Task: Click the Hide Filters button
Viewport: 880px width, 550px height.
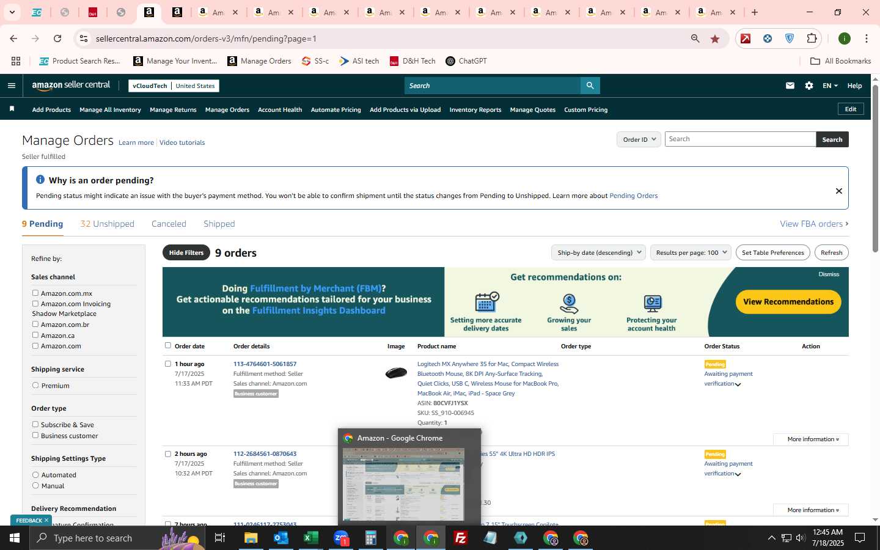Action: coord(186,252)
